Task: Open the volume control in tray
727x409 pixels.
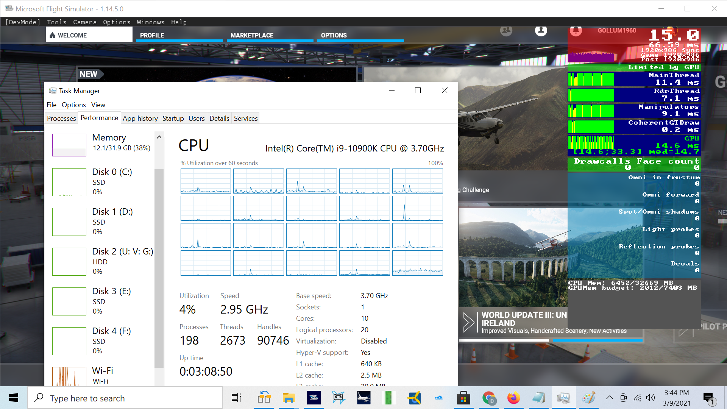Action: point(651,398)
